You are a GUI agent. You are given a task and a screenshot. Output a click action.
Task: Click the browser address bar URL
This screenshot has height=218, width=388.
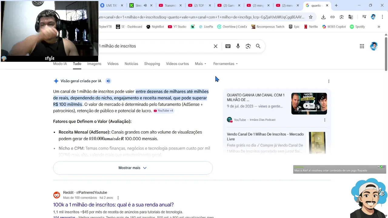click(202, 17)
